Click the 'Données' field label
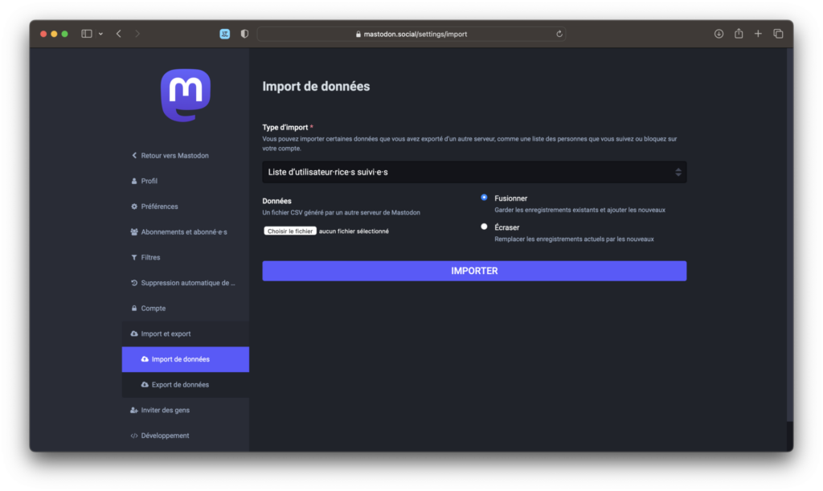Screen dimensions: 823x491 pyautogui.click(x=276, y=201)
